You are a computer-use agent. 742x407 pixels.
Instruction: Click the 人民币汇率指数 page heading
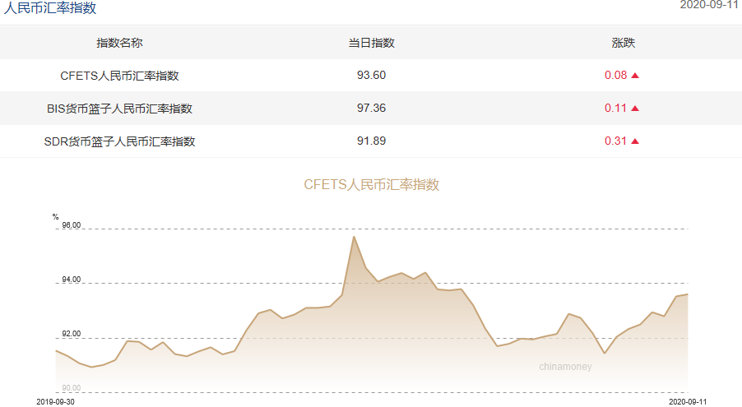(x=50, y=8)
